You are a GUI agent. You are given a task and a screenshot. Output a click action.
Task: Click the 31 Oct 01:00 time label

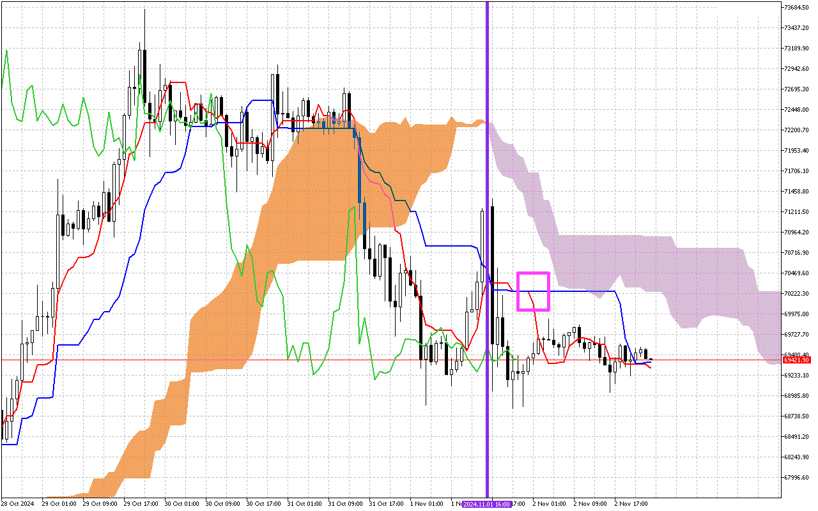point(304,504)
